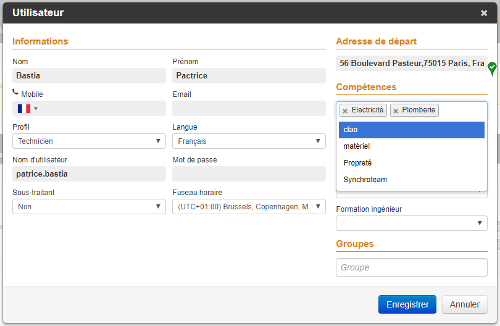
Task: Open the Sous-traitant dropdown
Action: pyautogui.click(x=89, y=207)
